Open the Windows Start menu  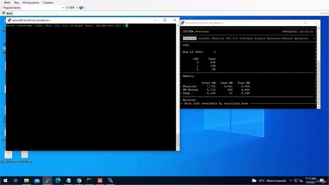coord(5,180)
